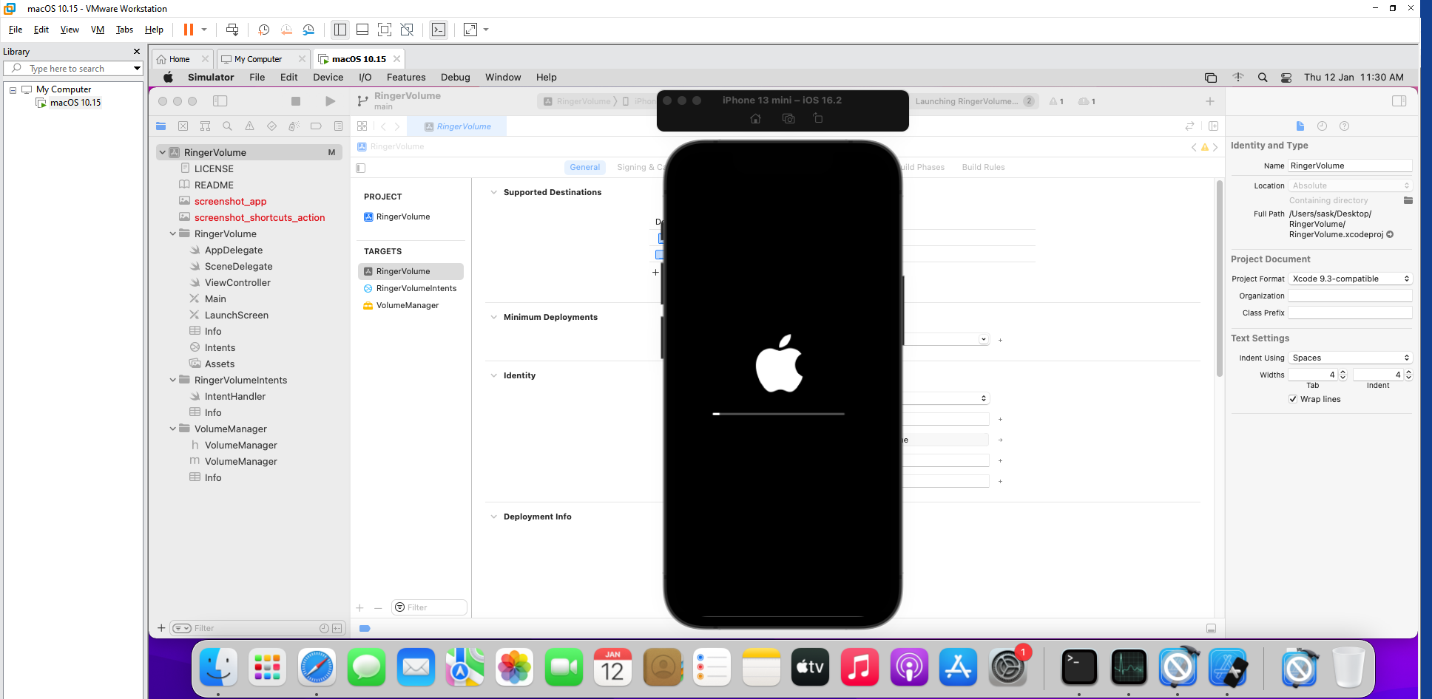This screenshot has width=1432, height=699.
Task: Reveal project full path in Finder
Action: coord(1390,235)
